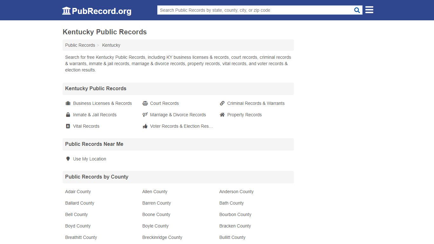
Task: Open Bracken County records
Action: [x=235, y=226]
